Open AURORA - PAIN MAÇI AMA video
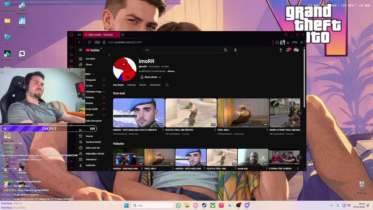This screenshot has height=210, width=373. pos(129,157)
